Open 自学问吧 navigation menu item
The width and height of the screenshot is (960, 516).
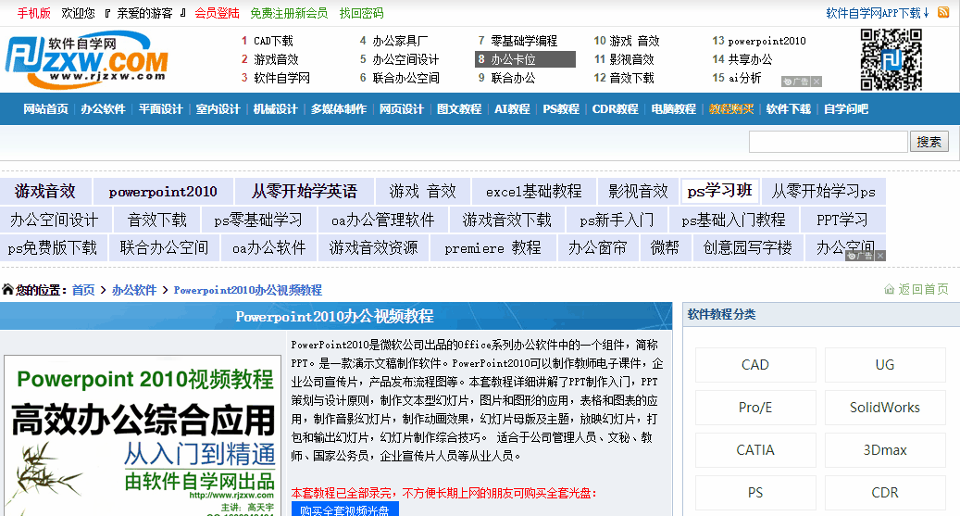(x=846, y=109)
